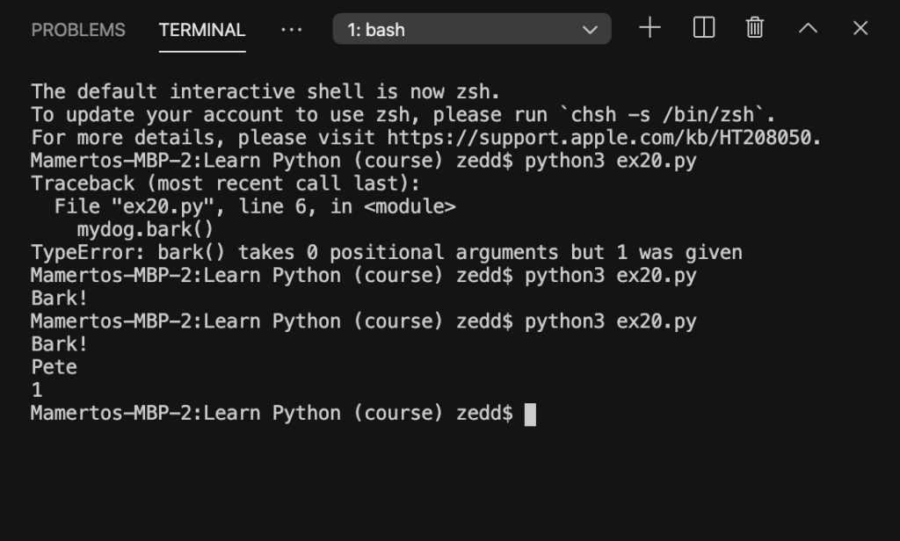The image size is (900, 541).
Task: Click the '1' output line
Action: (x=37, y=390)
